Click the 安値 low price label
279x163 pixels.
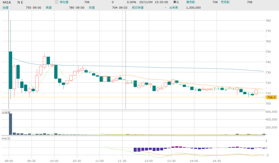tap(92, 8)
